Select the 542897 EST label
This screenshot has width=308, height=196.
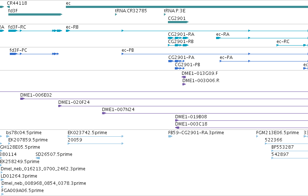(x=280, y=154)
